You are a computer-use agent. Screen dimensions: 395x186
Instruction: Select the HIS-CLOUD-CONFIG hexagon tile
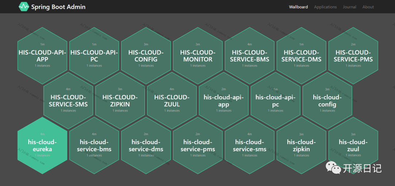pyautogui.click(x=146, y=56)
